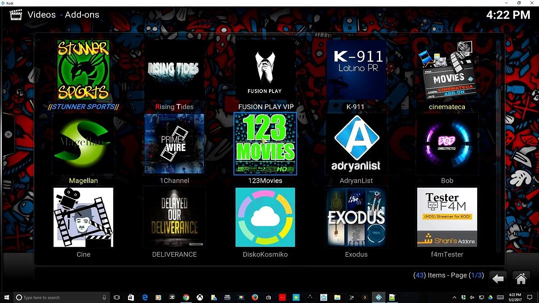Image resolution: width=539 pixels, height=303 pixels.
Task: Show hidden system tray icons
Action: click(x=454, y=298)
